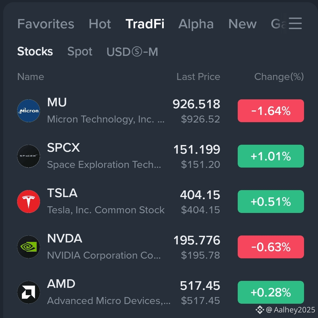
Task: Tap the Micron logo icon
Action: (29, 111)
